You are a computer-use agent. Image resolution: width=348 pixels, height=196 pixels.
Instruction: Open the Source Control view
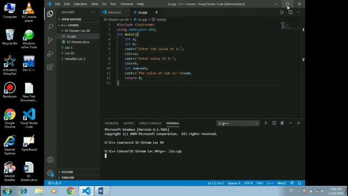pyautogui.click(x=50, y=40)
